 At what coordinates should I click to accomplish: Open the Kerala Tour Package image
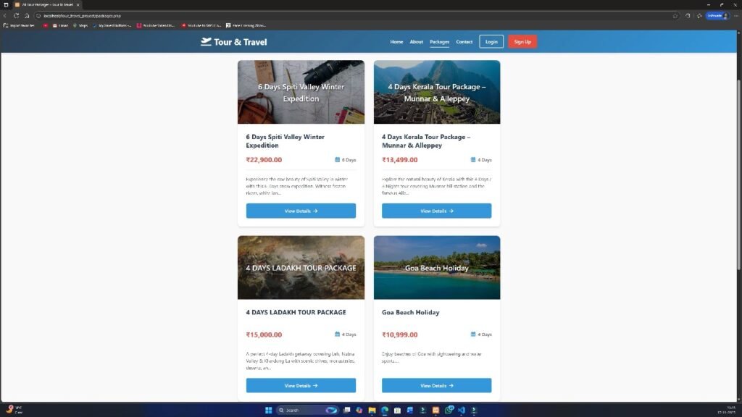click(437, 92)
